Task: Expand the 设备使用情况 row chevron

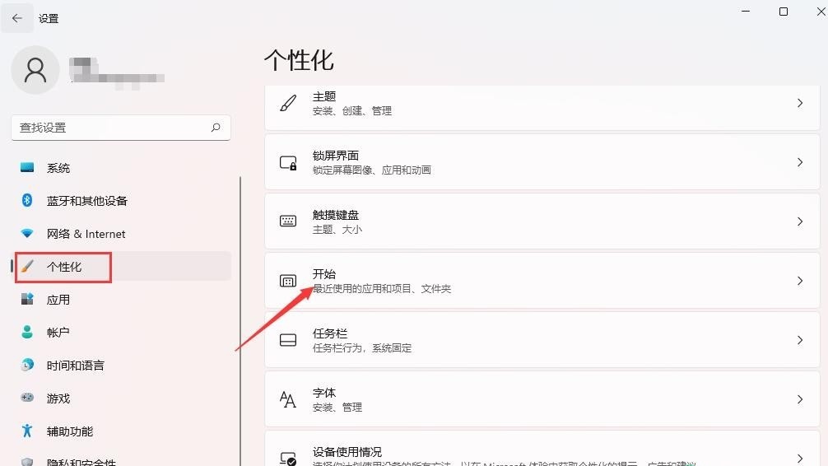Action: [x=800, y=458]
